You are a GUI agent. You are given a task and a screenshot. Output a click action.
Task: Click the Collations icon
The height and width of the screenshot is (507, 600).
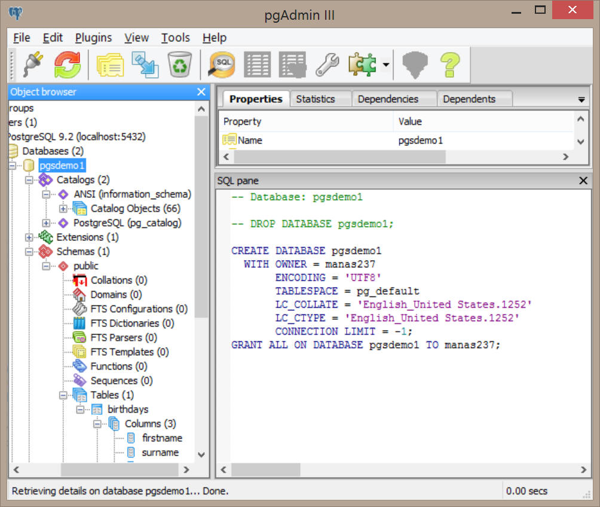click(x=80, y=280)
